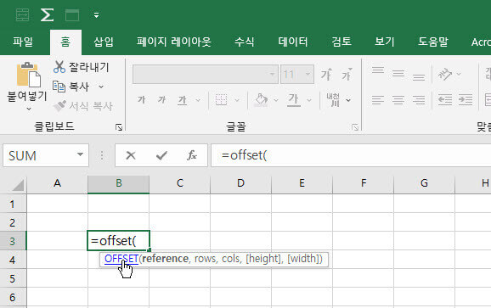491x308 pixels.
Task: Click the font color 가 button
Action: pyautogui.click(x=293, y=100)
